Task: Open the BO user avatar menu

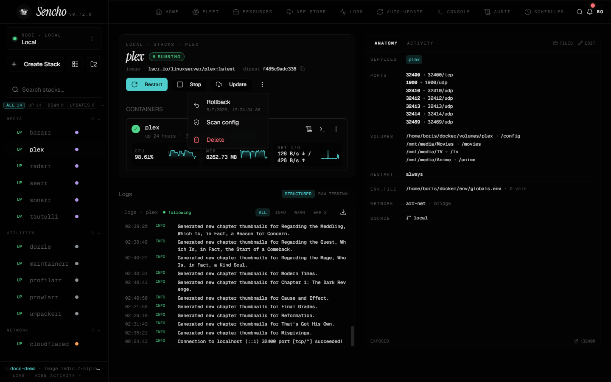Action: [600, 12]
